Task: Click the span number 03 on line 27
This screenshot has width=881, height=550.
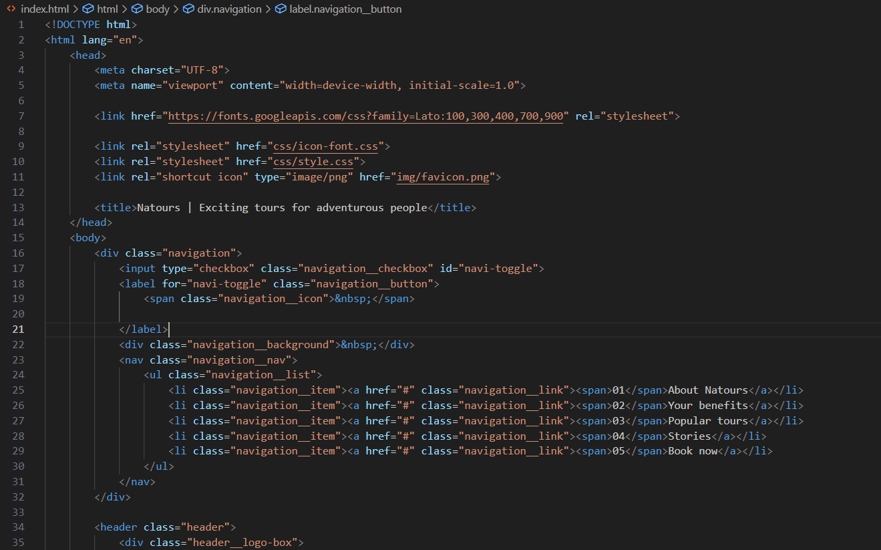Action: point(619,421)
